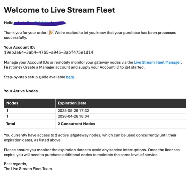The height and width of the screenshot is (174, 191).
Task: Click the '2 Concurrent Nodes' total cell
Action: (x=121, y=124)
